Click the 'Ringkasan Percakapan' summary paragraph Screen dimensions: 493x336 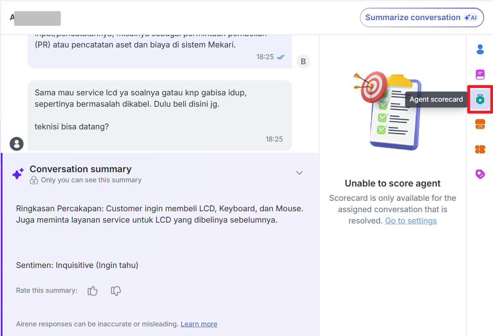pos(160,214)
